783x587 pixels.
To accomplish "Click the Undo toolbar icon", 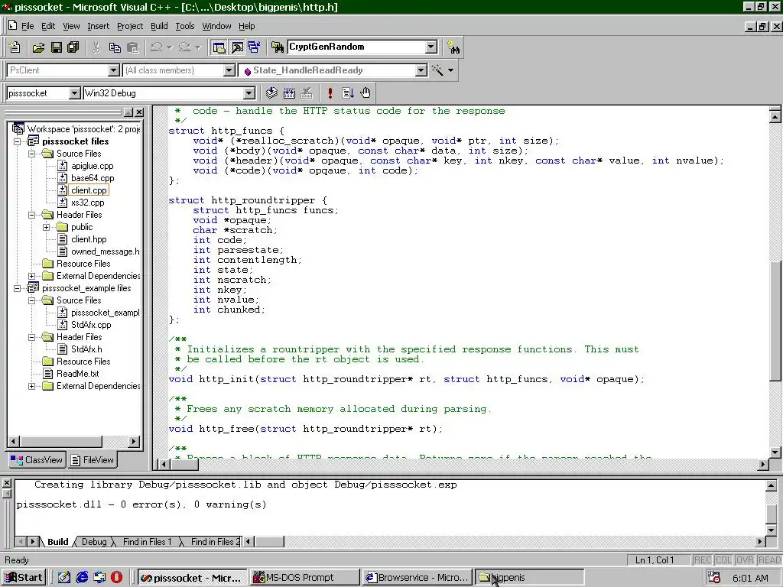I will pos(156,47).
